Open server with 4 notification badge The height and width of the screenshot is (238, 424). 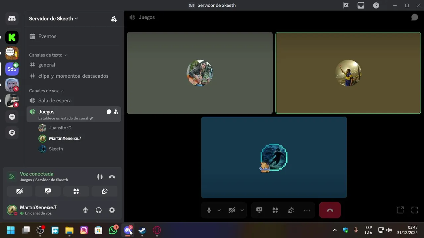(12, 101)
